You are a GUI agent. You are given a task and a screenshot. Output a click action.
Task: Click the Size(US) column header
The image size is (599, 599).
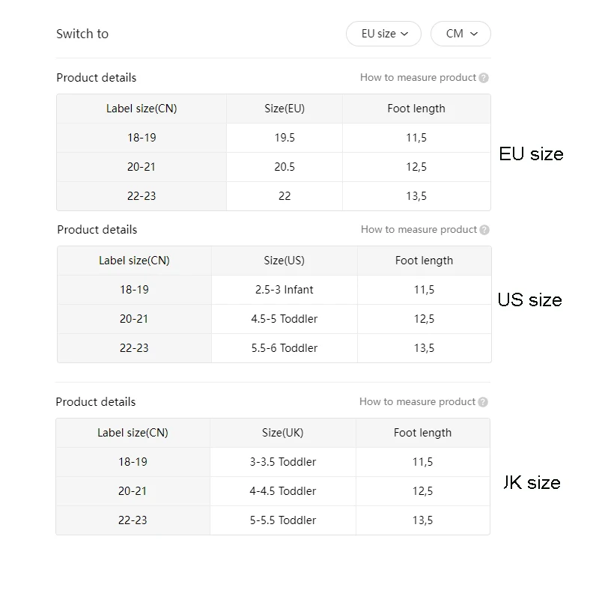(285, 261)
